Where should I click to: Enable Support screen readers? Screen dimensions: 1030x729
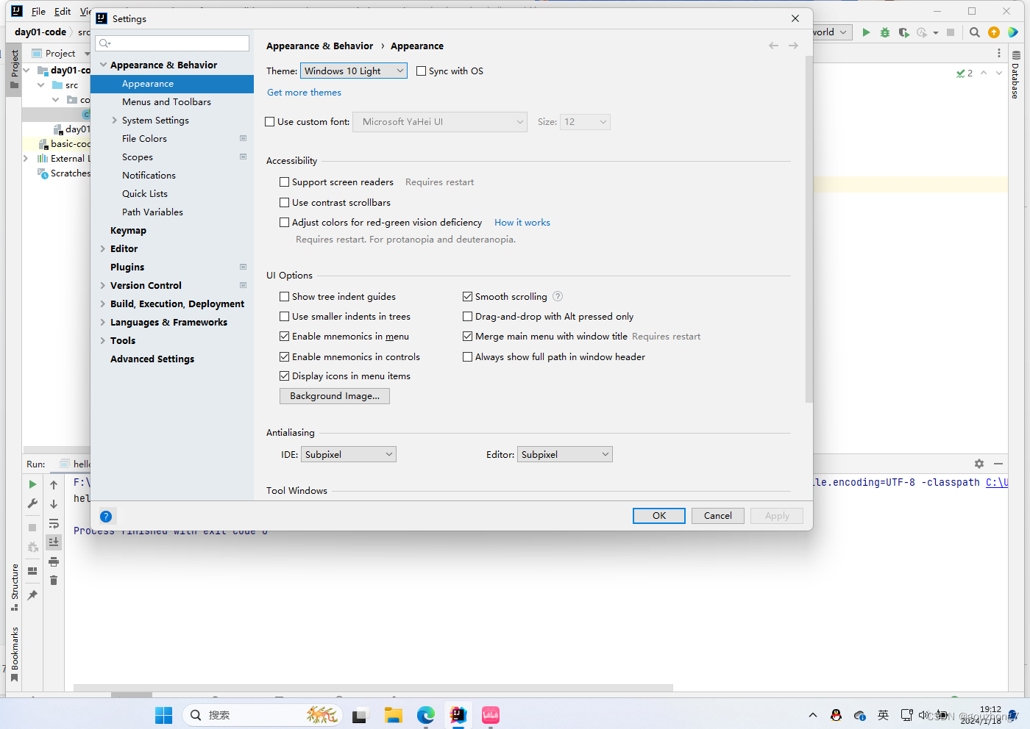[285, 182]
